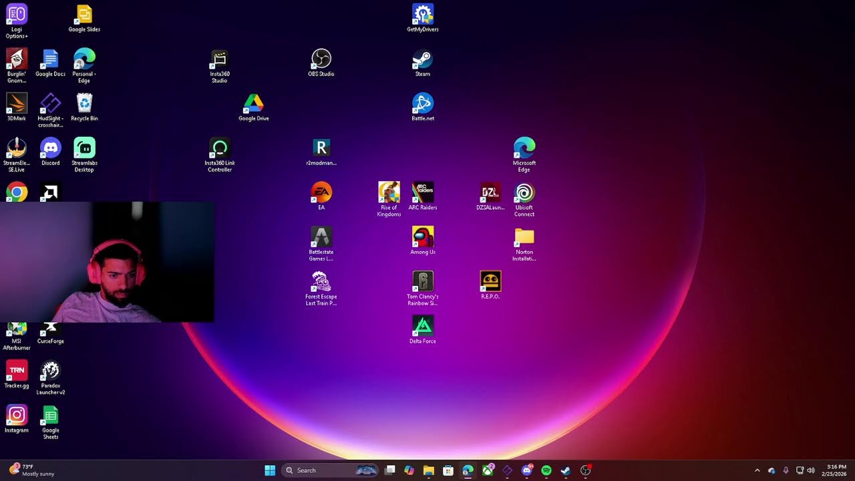Select the EA app desktop icon

[x=321, y=196]
